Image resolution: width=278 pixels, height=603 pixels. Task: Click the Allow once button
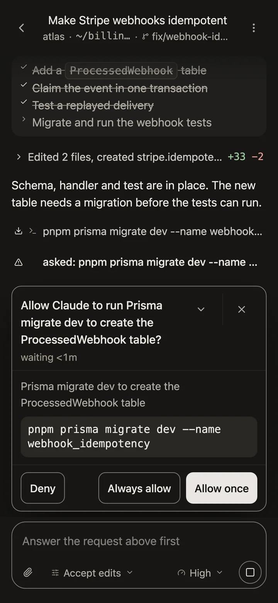[x=222, y=488]
